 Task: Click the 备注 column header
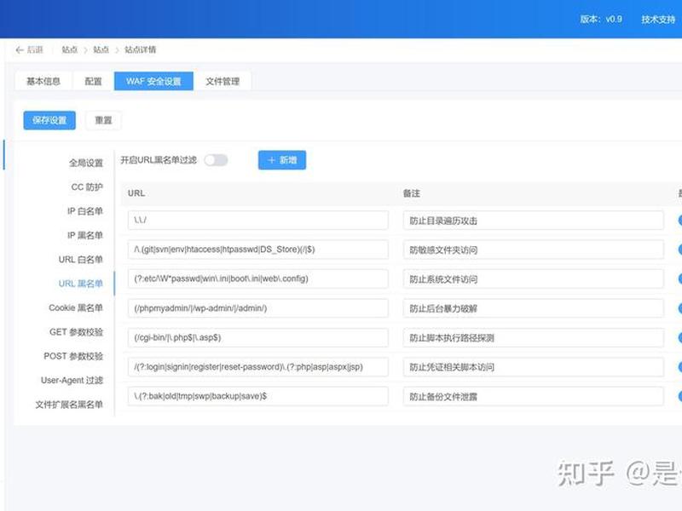[412, 193]
